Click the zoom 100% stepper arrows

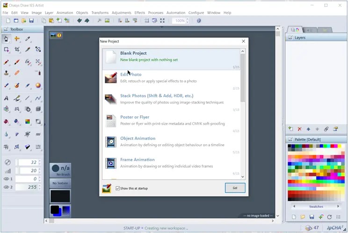pyautogui.click(x=187, y=21)
